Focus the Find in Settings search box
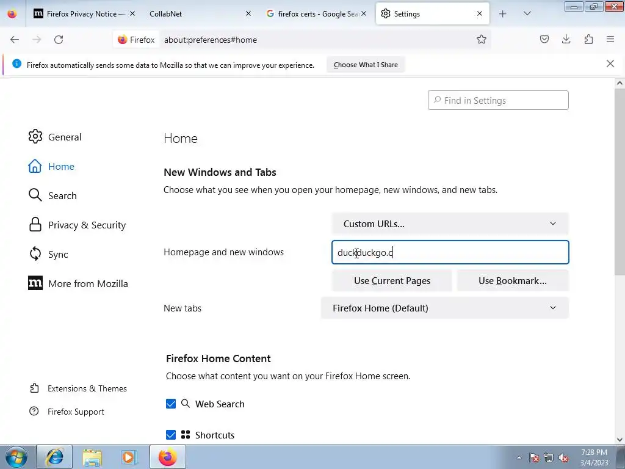The height and width of the screenshot is (469, 625). 498,100
